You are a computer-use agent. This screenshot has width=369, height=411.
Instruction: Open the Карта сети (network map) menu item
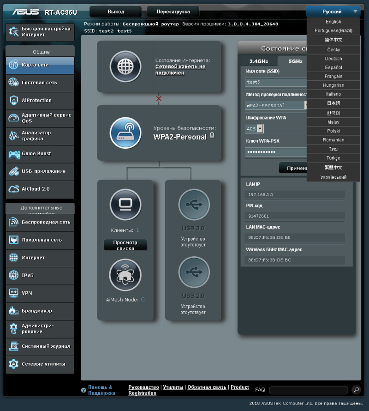point(40,65)
